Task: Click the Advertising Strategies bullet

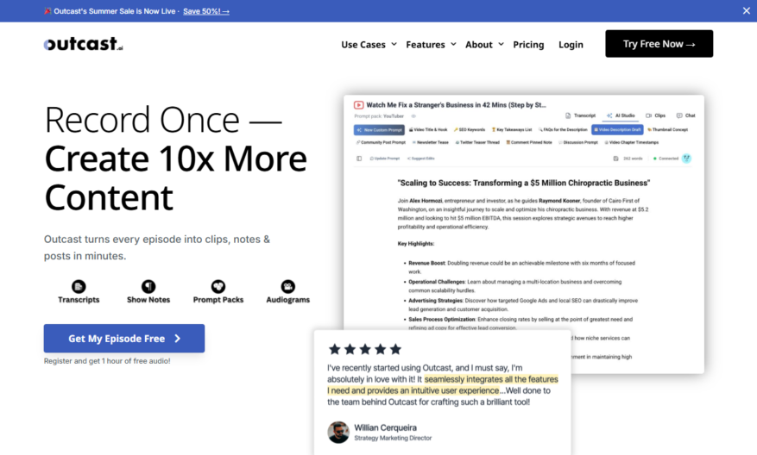Action: tap(523, 304)
